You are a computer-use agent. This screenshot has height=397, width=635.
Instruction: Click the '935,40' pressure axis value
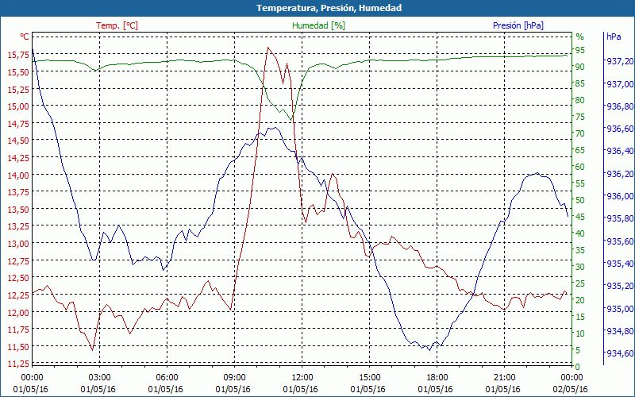(620, 264)
